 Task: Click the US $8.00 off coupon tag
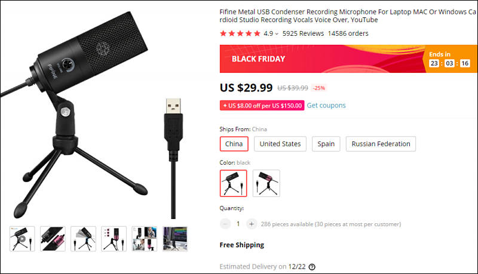point(262,106)
